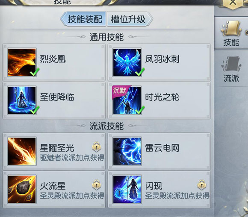Screen dimensions: 248x217
Task: Tap the 雷云电网 lightning skill icon
Action: pyautogui.click(x=127, y=151)
